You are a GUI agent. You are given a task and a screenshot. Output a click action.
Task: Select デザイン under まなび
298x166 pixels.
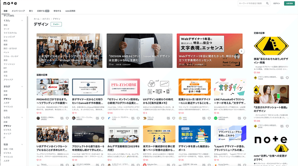tap(7, 99)
